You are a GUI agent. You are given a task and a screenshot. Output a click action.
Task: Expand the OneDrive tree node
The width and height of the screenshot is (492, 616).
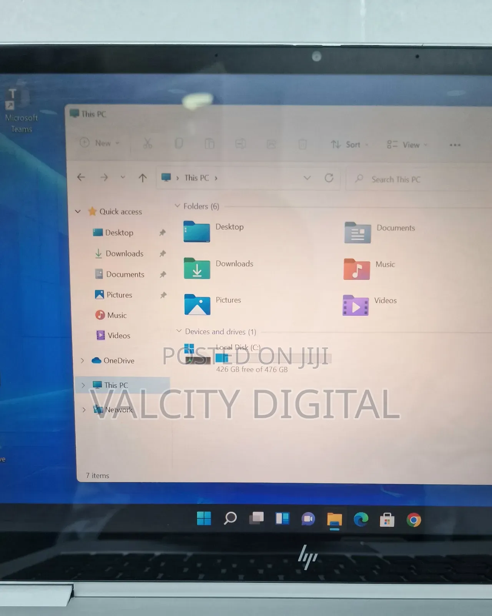coord(82,360)
